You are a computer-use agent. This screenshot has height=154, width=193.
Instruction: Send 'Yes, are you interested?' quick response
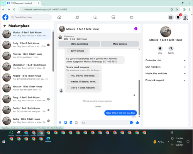point(83,75)
